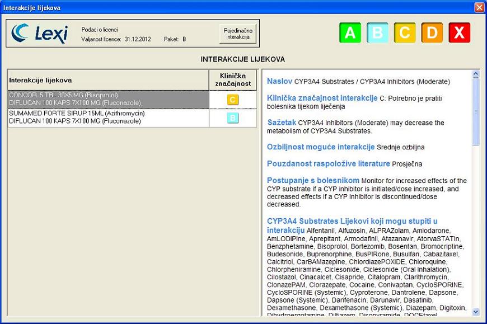
Task: Click the Srednje ozbiljna value
Action: click(x=400, y=147)
